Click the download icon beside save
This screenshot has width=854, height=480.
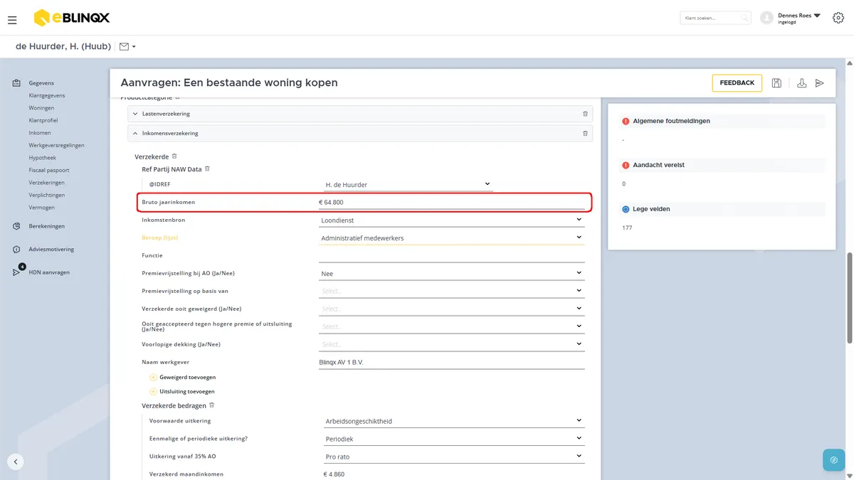tap(802, 83)
